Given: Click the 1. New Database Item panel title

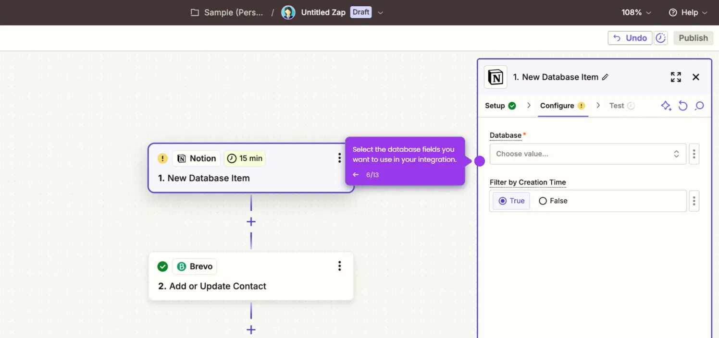Looking at the screenshot, I should point(556,77).
